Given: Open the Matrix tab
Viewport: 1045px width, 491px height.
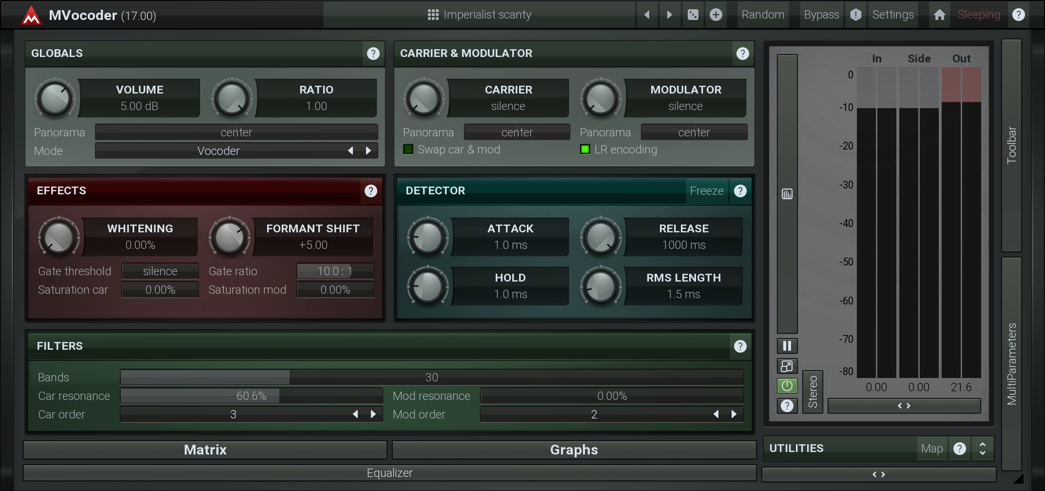Looking at the screenshot, I should coord(205,450).
